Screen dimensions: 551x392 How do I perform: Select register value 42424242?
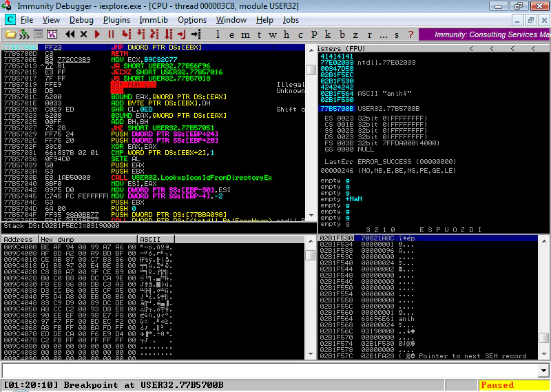coord(337,87)
